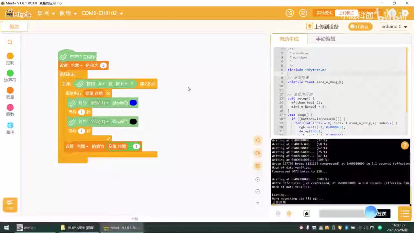Edit the second 等待 seconds value
This screenshot has width=414, height=233.
tap(81, 131)
